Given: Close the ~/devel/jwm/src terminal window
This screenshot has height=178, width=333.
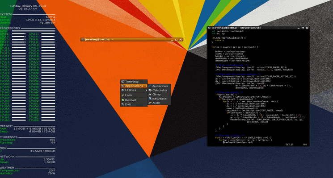Looking at the screenshot, I should click(307, 28).
